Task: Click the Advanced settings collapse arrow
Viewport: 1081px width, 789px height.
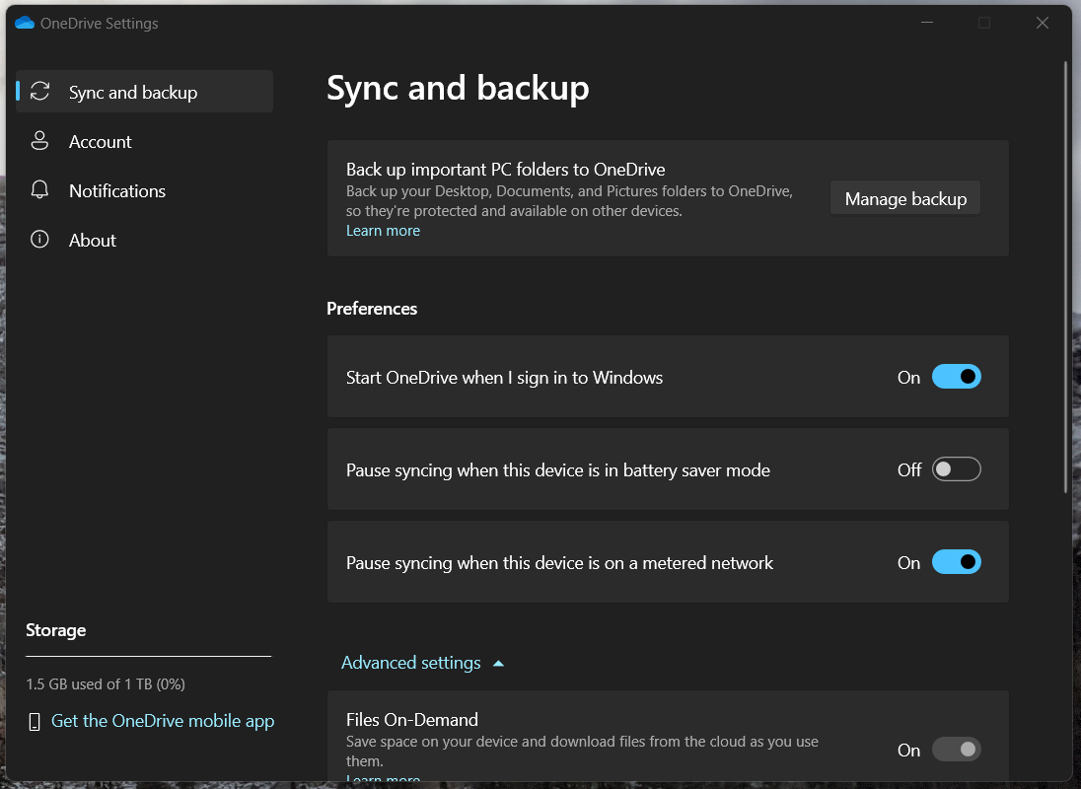Action: click(498, 664)
